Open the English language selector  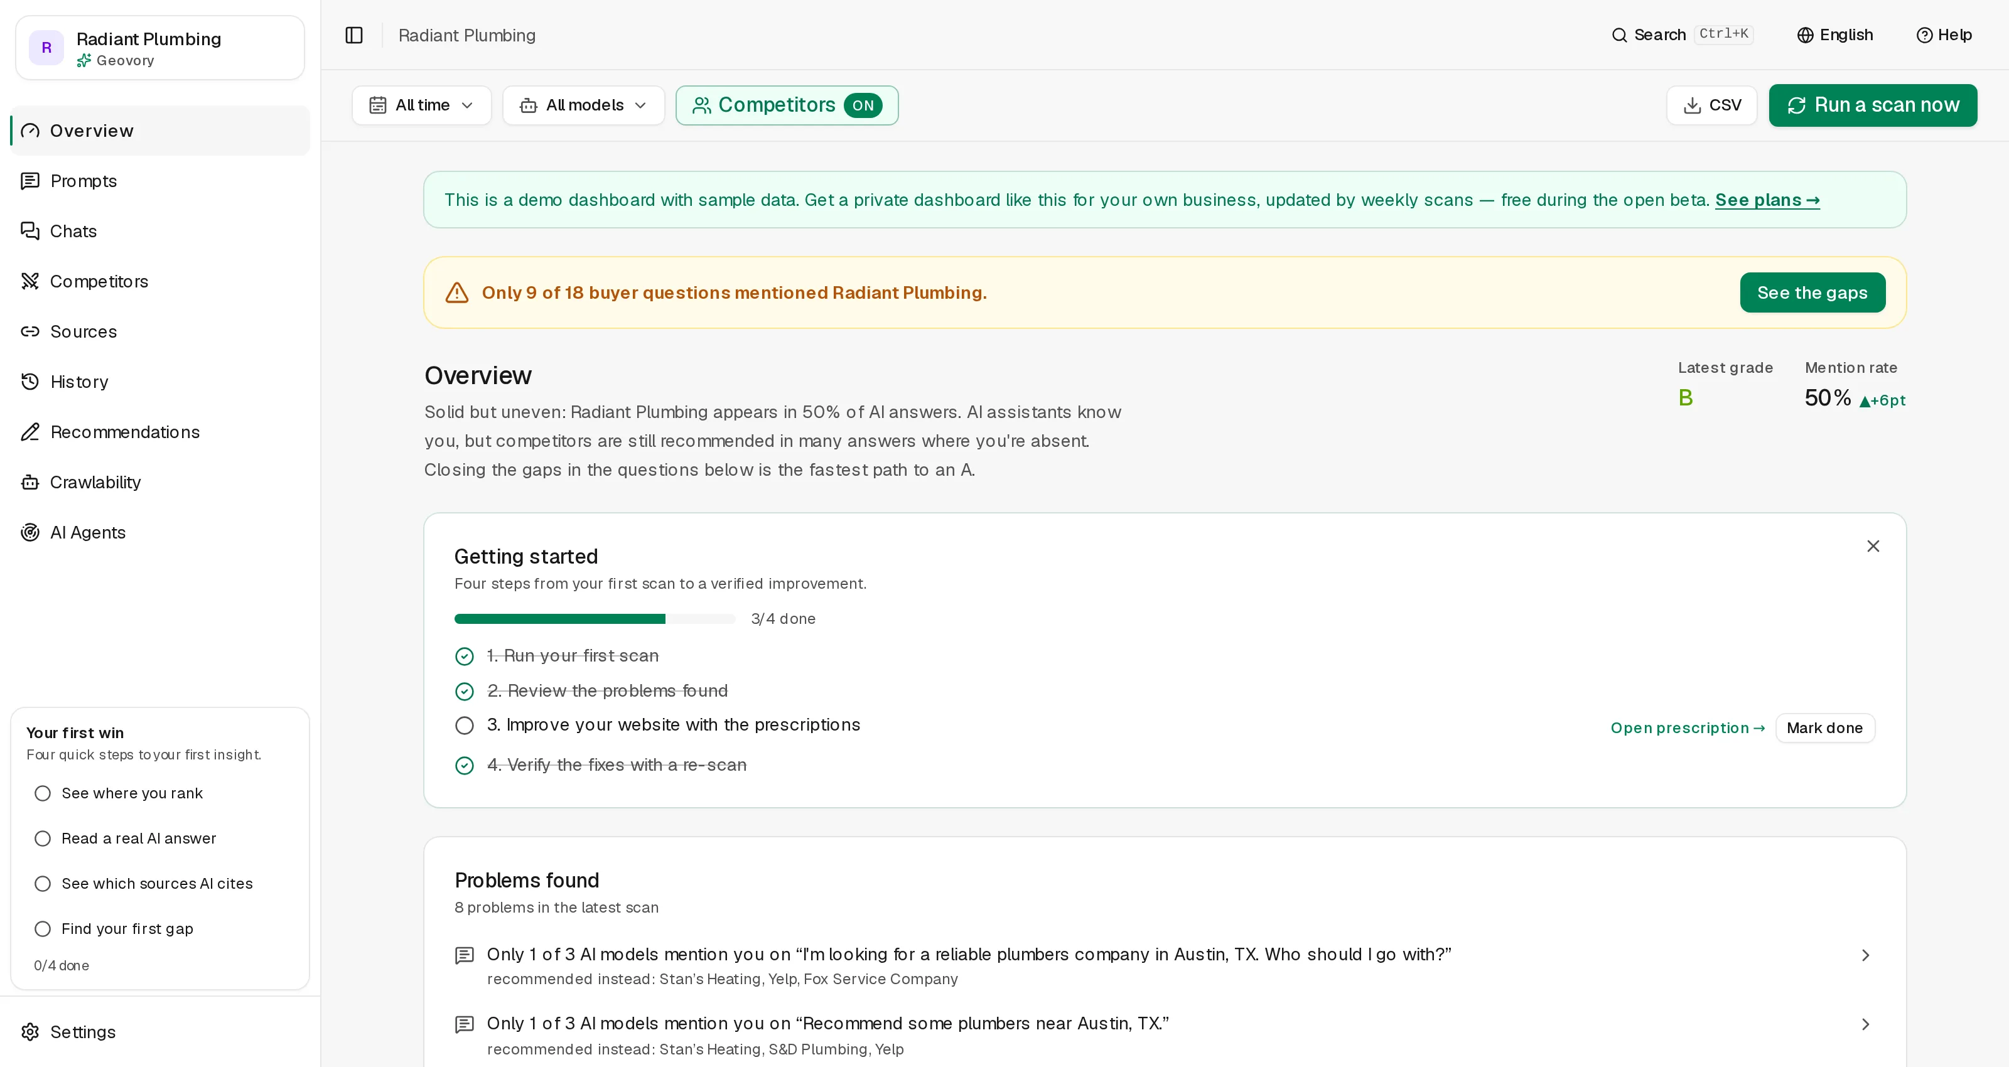click(1835, 35)
